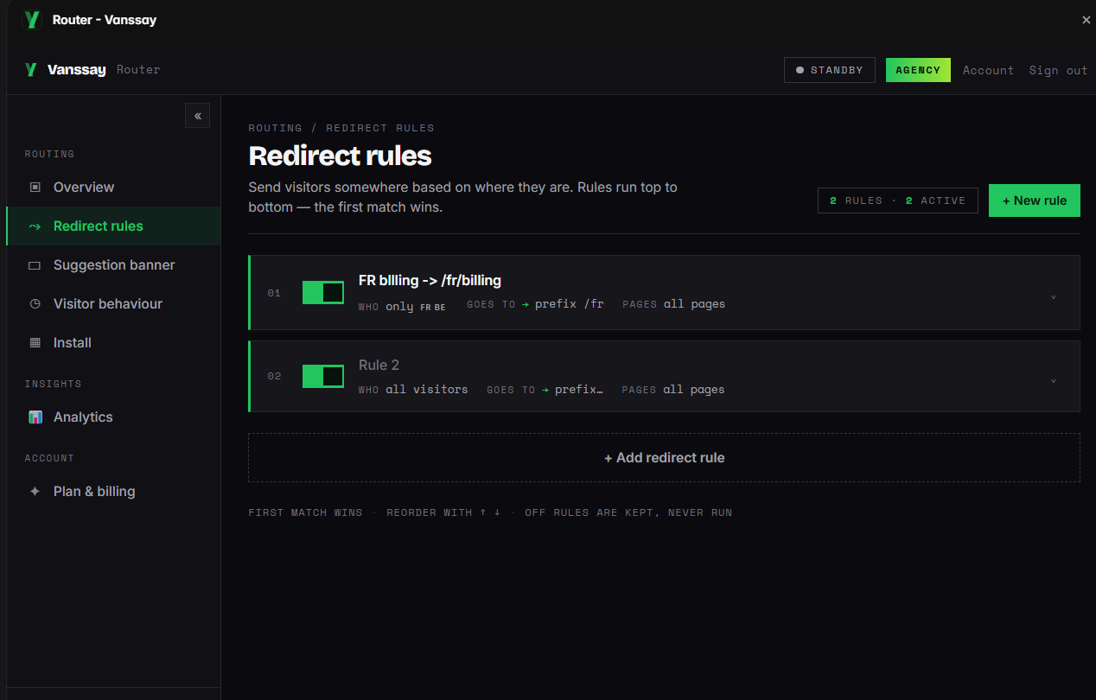The width and height of the screenshot is (1096, 700).
Task: Click the REDIRECT RULES breadcrumb text
Action: [380, 128]
